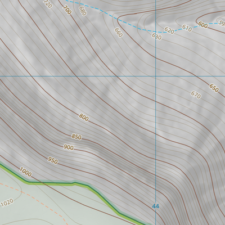Image resolution: width=225 pixels, height=225 pixels.
Task: Click the grid line number 44
Action: pos(155,206)
